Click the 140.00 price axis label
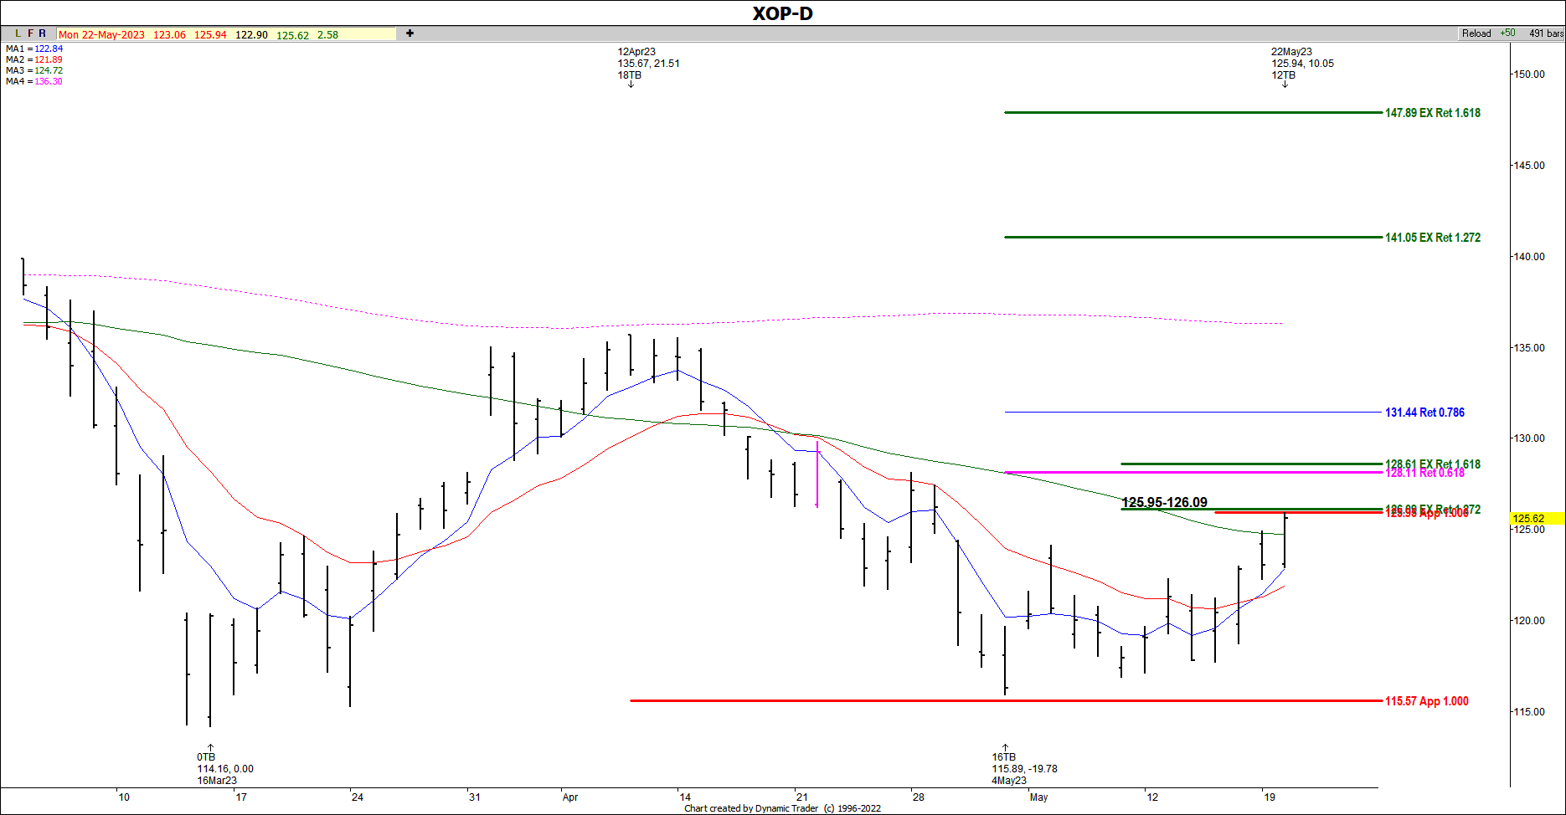Viewport: 1566px width, 815px height. pyautogui.click(x=1529, y=257)
